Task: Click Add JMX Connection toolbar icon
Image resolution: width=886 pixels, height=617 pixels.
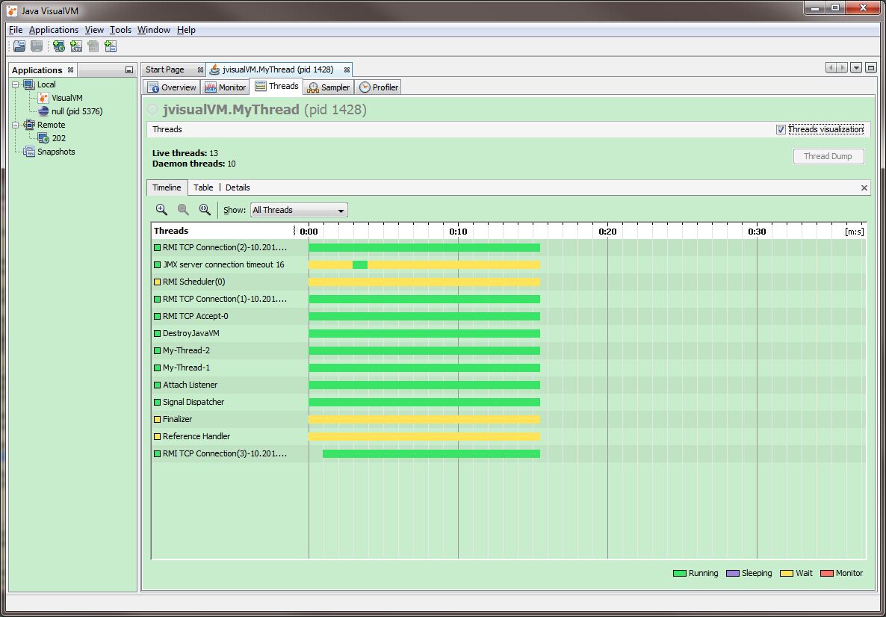Action: click(76, 46)
